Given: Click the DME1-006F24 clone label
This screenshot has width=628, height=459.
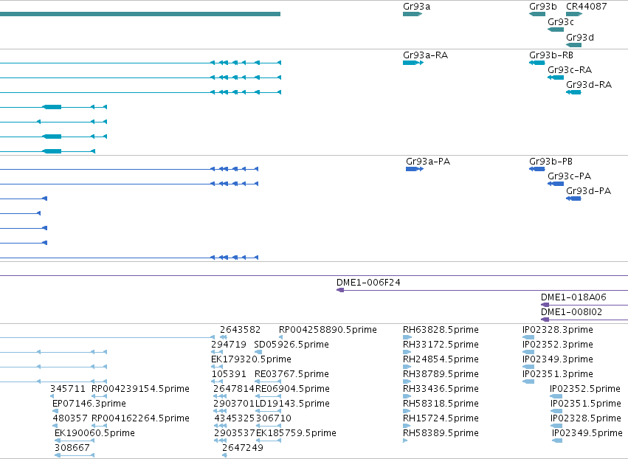Looking at the screenshot, I should (x=368, y=283).
